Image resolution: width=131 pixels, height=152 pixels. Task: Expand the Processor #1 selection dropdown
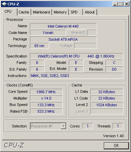[63, 126]
